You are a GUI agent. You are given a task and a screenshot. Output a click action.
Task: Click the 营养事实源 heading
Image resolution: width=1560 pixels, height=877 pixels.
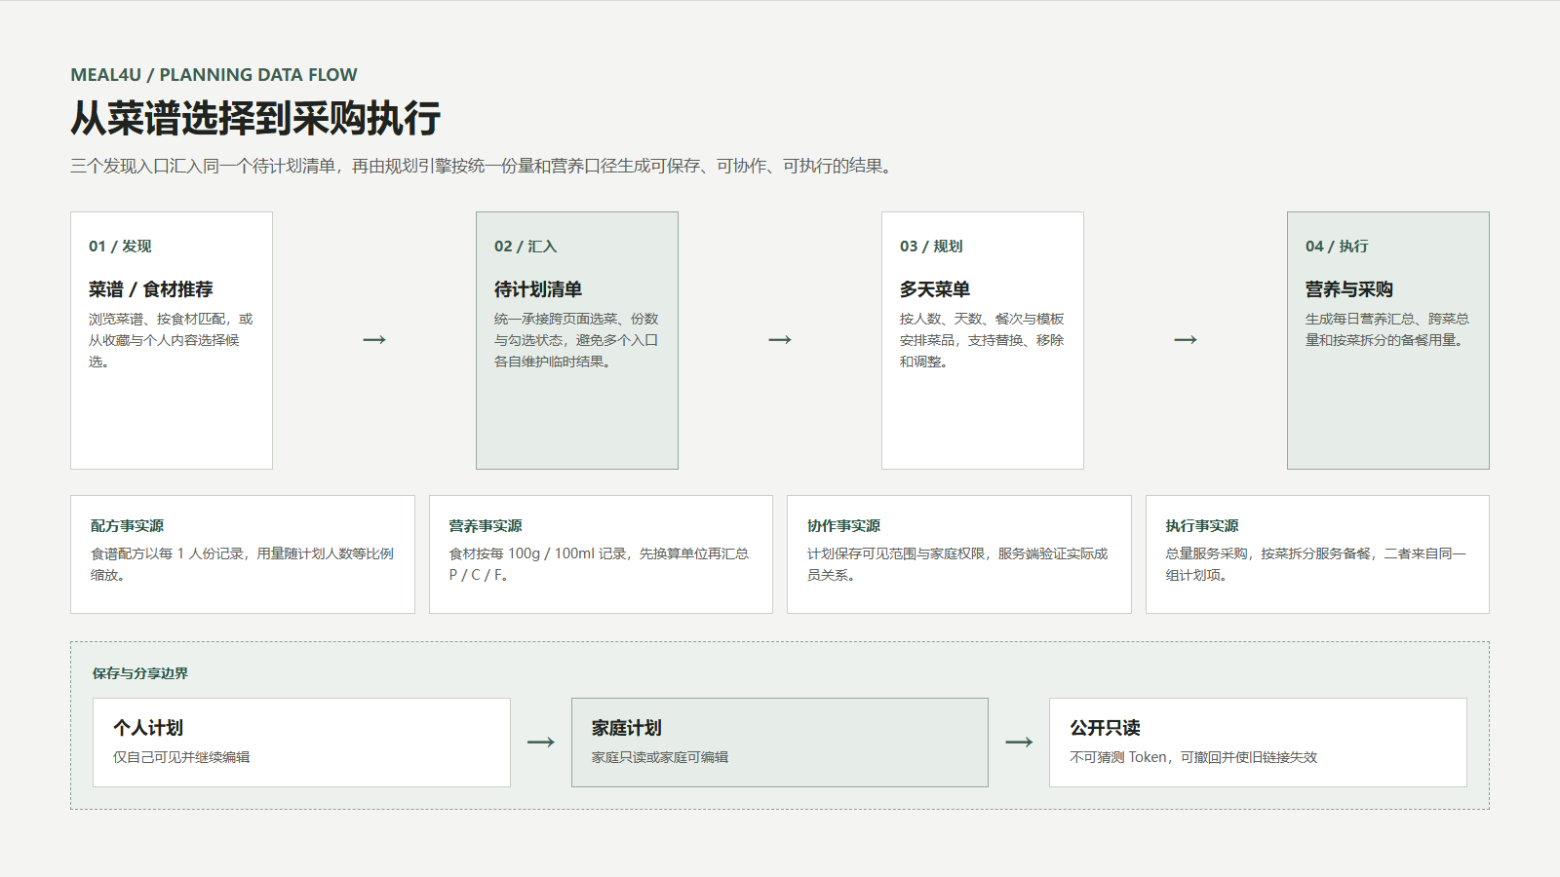486,526
